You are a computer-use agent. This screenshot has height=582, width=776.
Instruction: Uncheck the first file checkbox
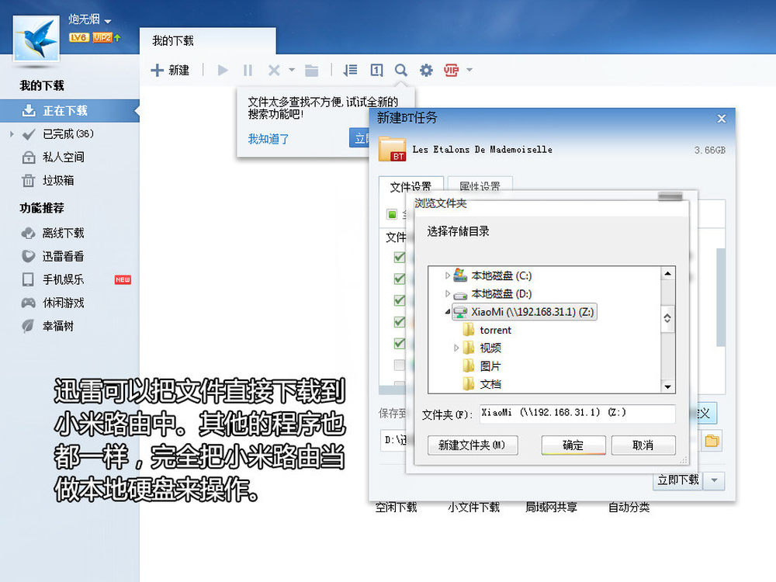pyautogui.click(x=400, y=258)
